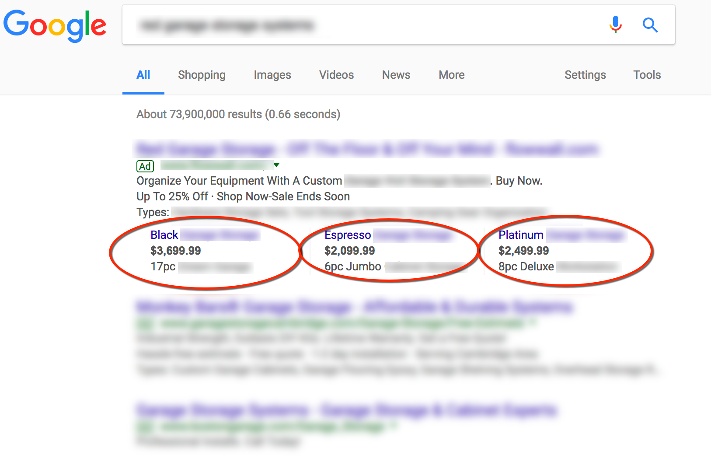Expand the ad URL dropdown arrow

(x=277, y=165)
